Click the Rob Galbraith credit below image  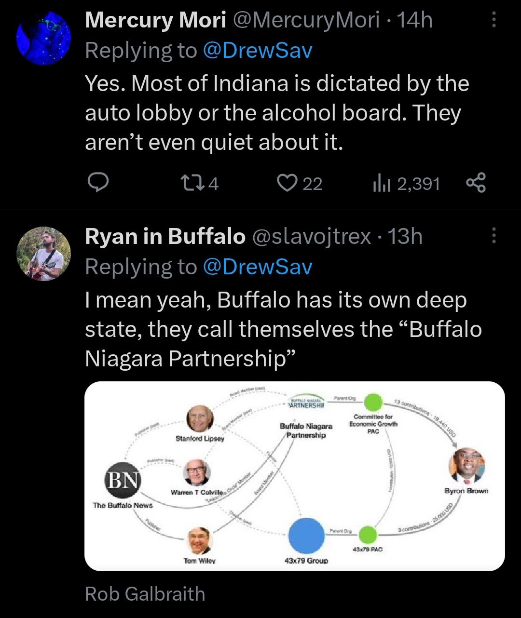pyautogui.click(x=145, y=594)
